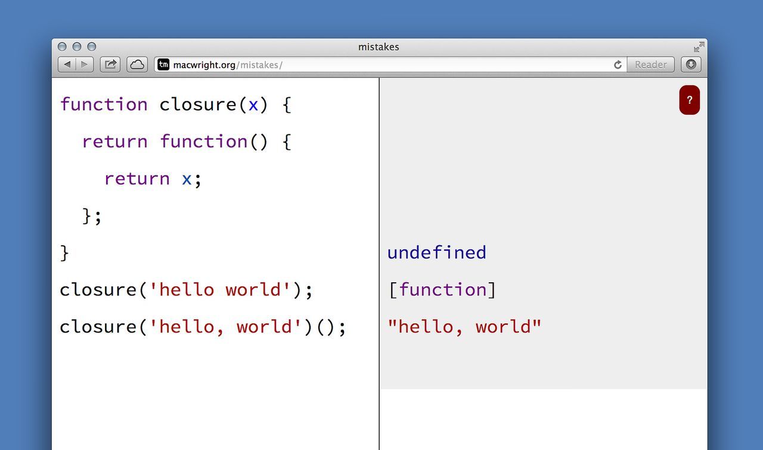Click the Reader button in address bar
763x450 pixels.
tap(650, 64)
